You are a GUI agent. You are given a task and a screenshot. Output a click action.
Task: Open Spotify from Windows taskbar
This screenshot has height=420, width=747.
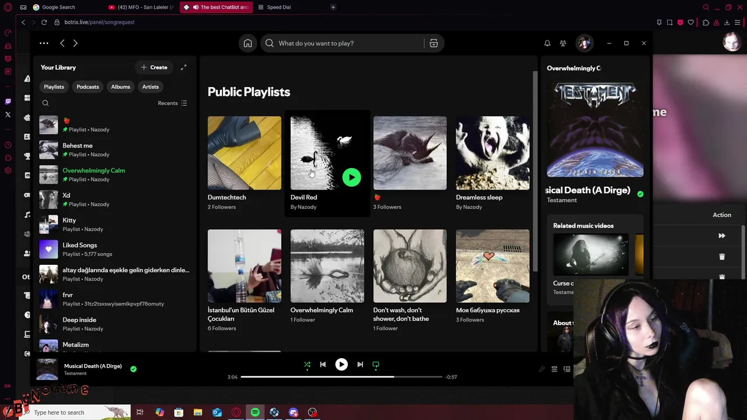click(255, 412)
